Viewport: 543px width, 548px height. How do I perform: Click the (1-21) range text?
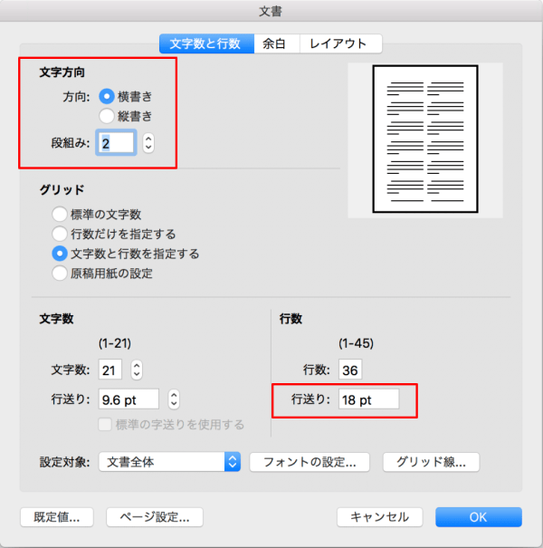click(x=115, y=343)
